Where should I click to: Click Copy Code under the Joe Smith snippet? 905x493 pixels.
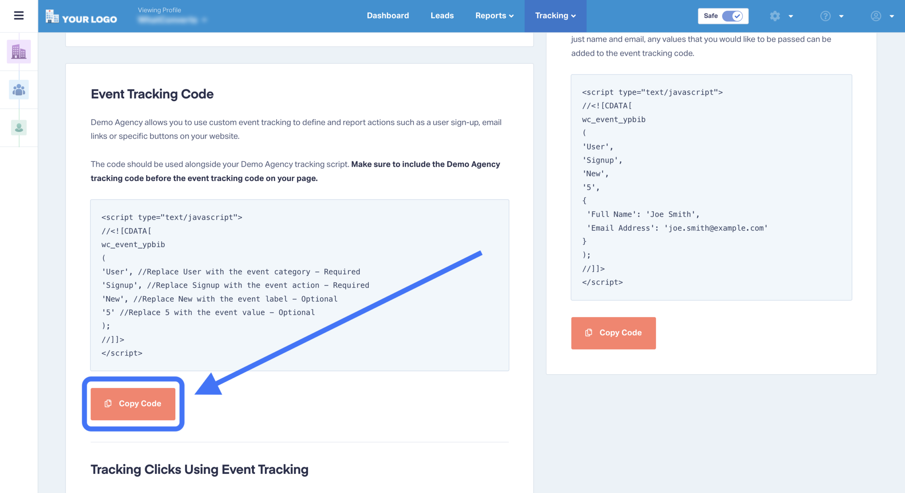click(x=613, y=333)
